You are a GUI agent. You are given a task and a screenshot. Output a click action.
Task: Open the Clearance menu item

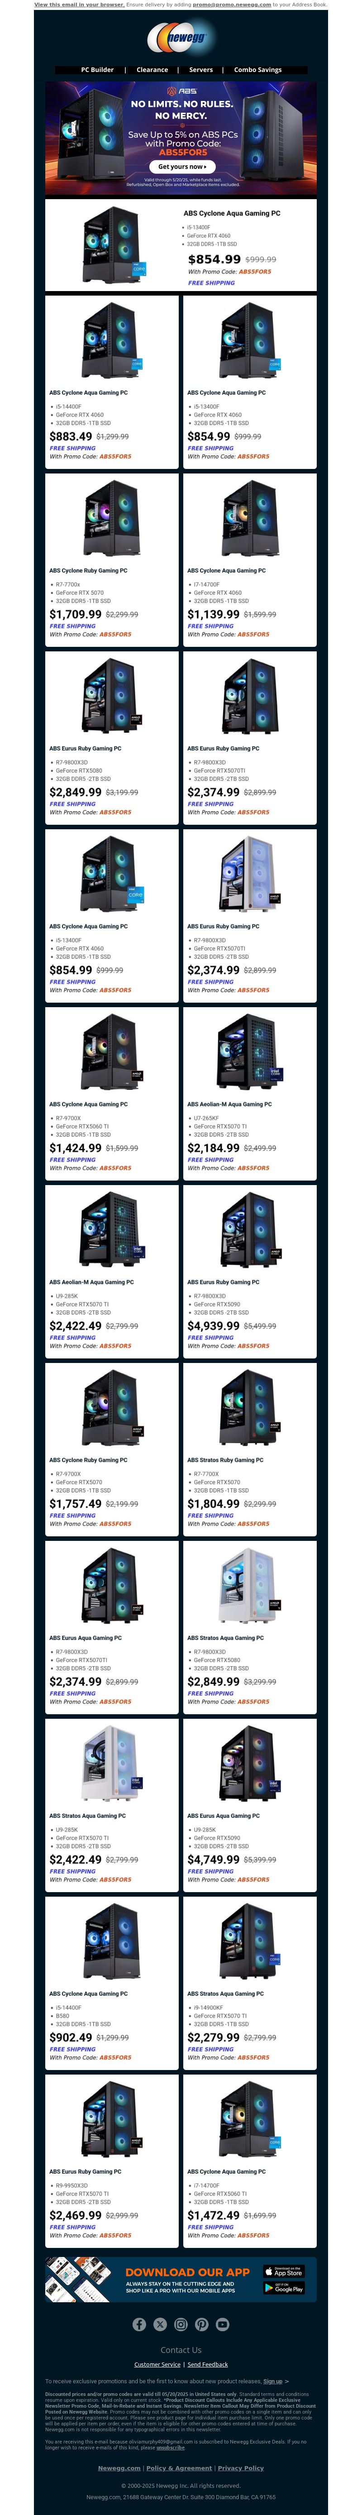(152, 70)
